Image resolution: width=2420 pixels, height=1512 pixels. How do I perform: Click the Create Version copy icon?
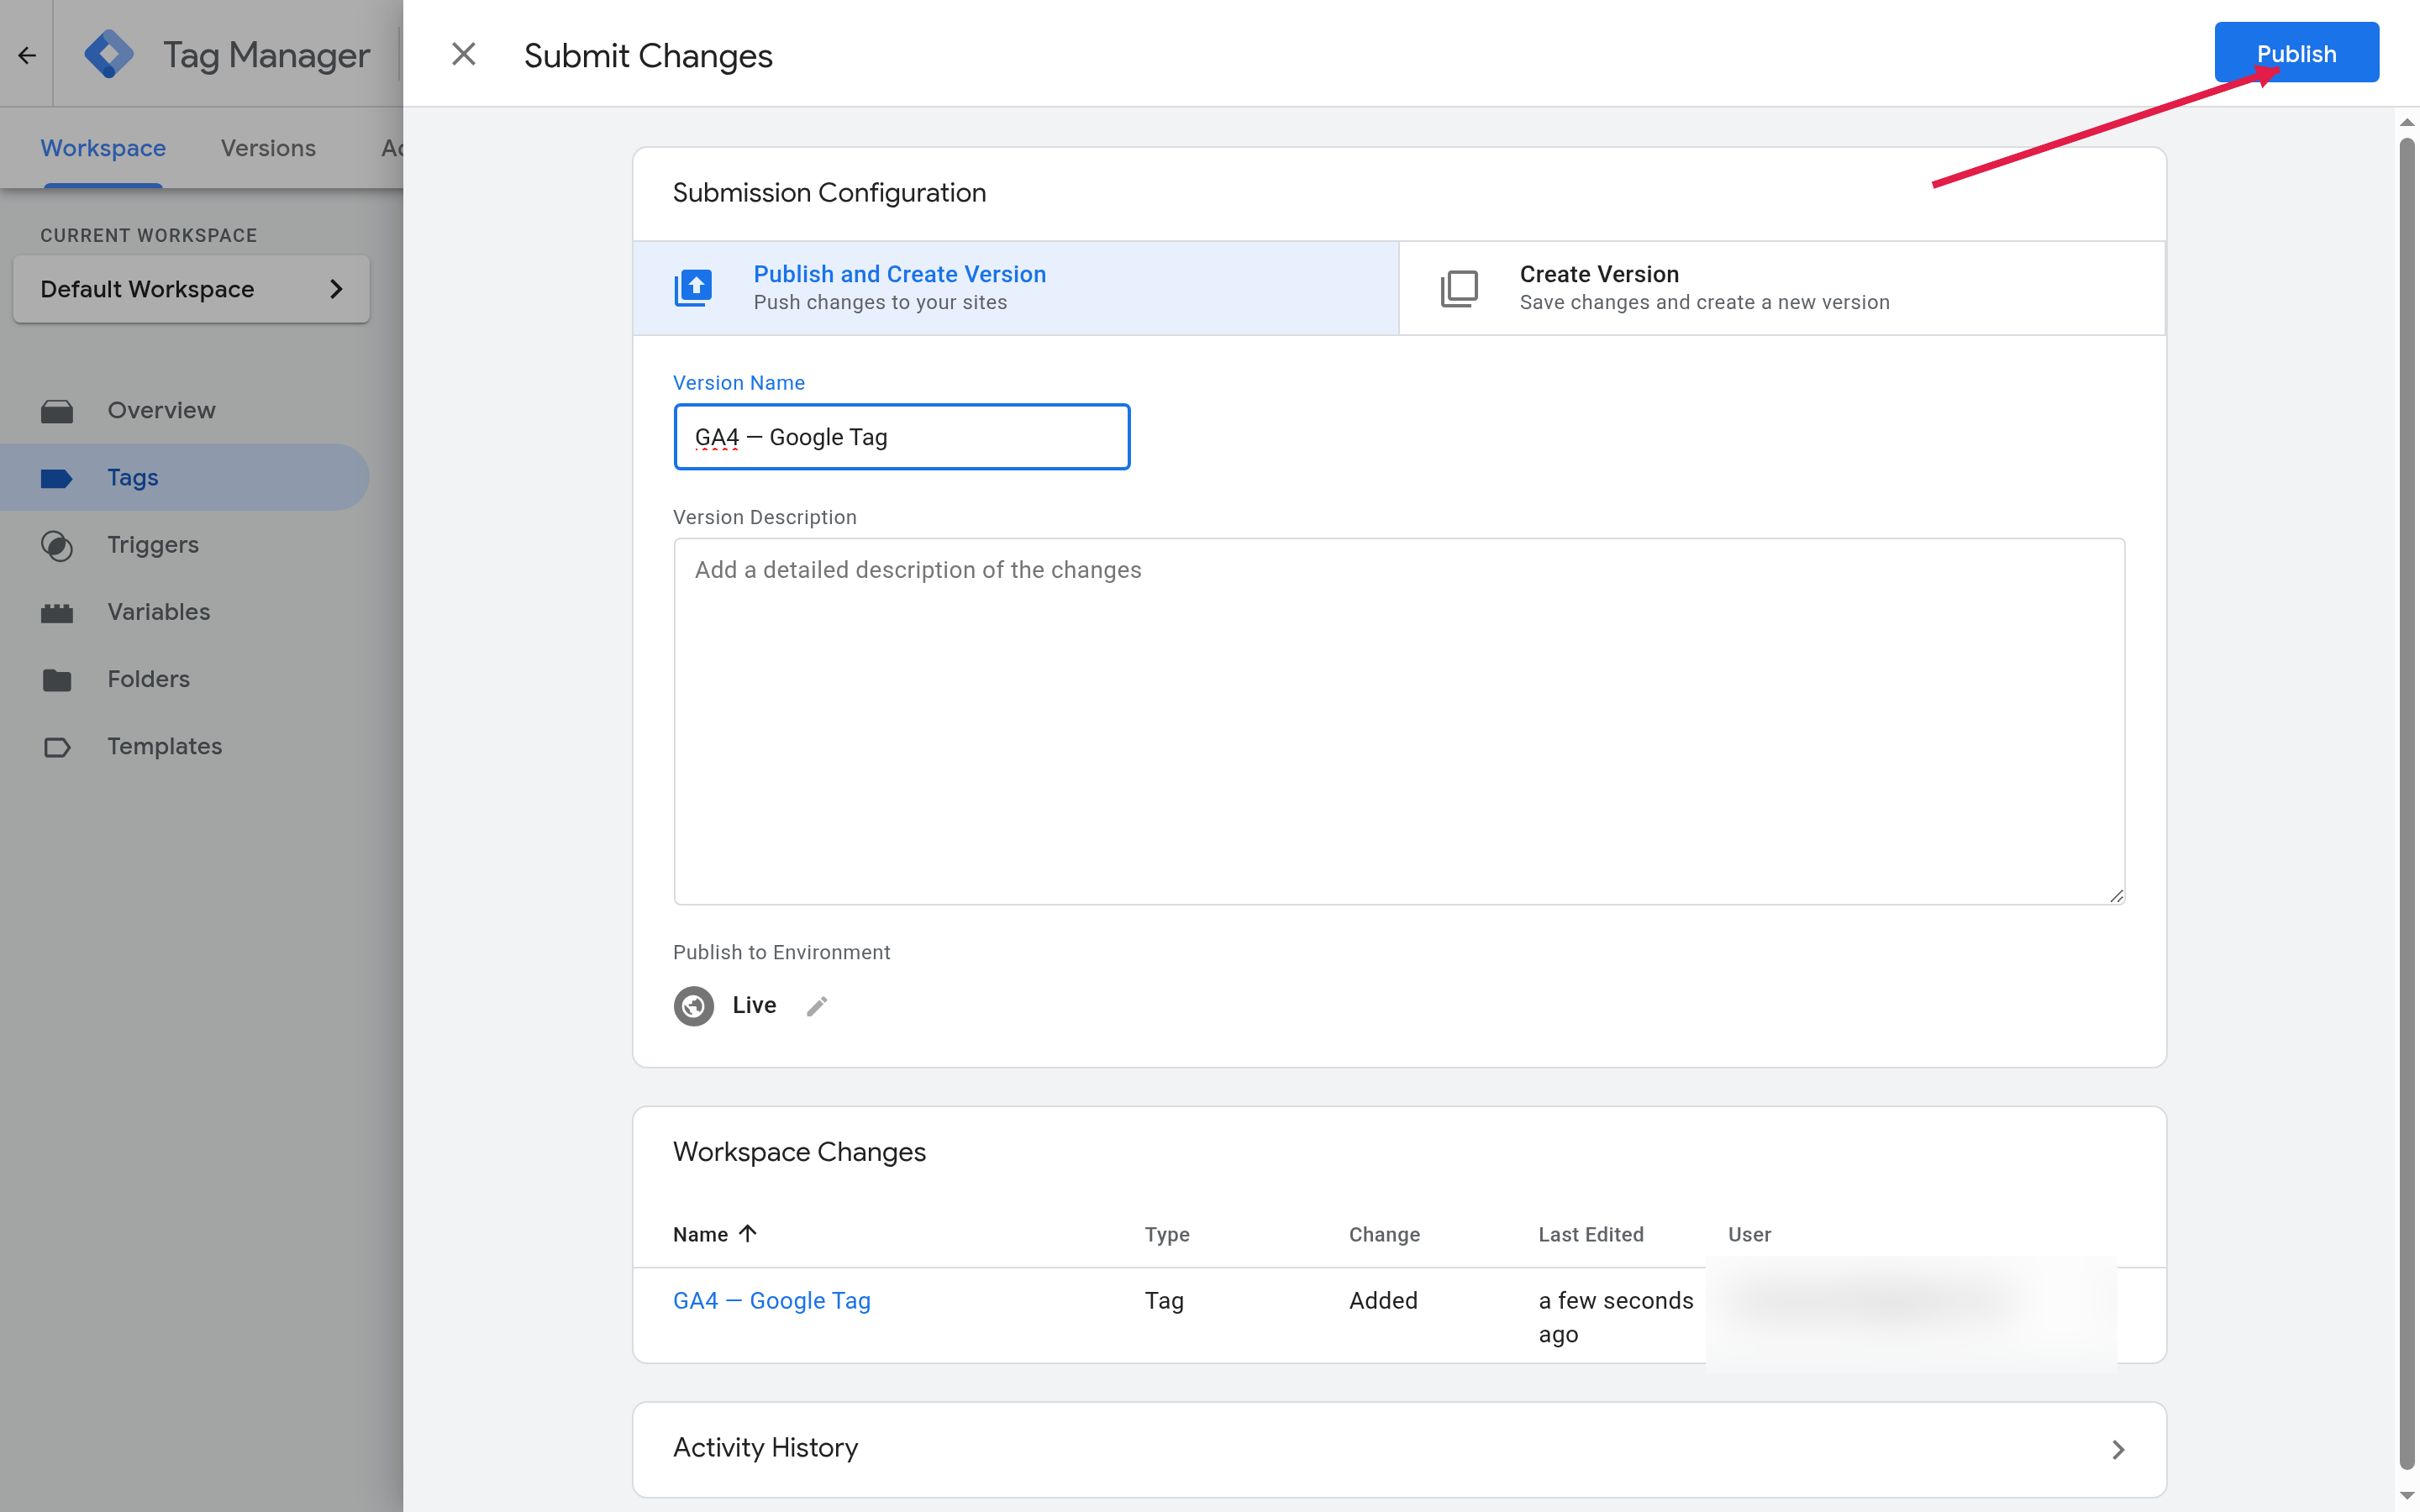point(1459,288)
